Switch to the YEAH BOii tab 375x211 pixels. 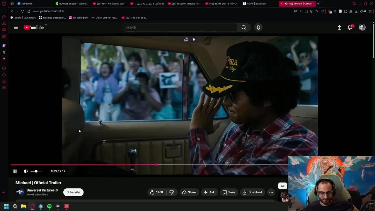click(x=222, y=4)
